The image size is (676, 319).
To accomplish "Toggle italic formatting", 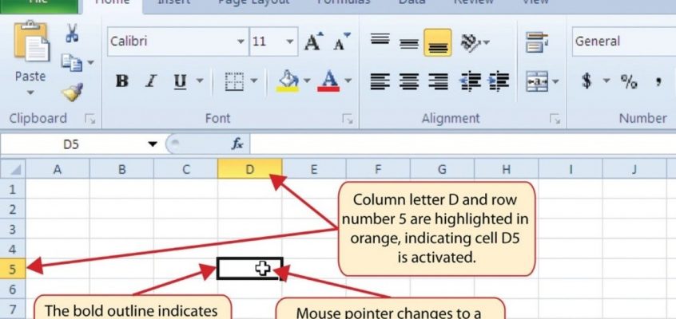I will click(x=150, y=81).
